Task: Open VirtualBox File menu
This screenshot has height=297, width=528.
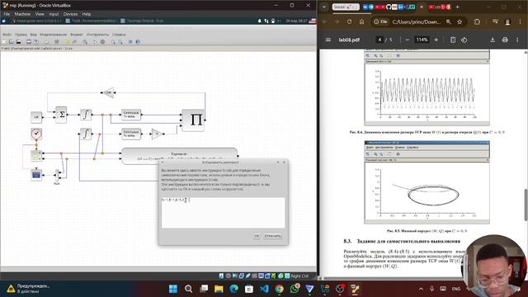Action: pyautogui.click(x=7, y=14)
